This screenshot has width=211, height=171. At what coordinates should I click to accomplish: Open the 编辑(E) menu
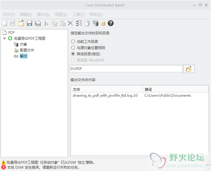pyautogui.click(x=26, y=14)
